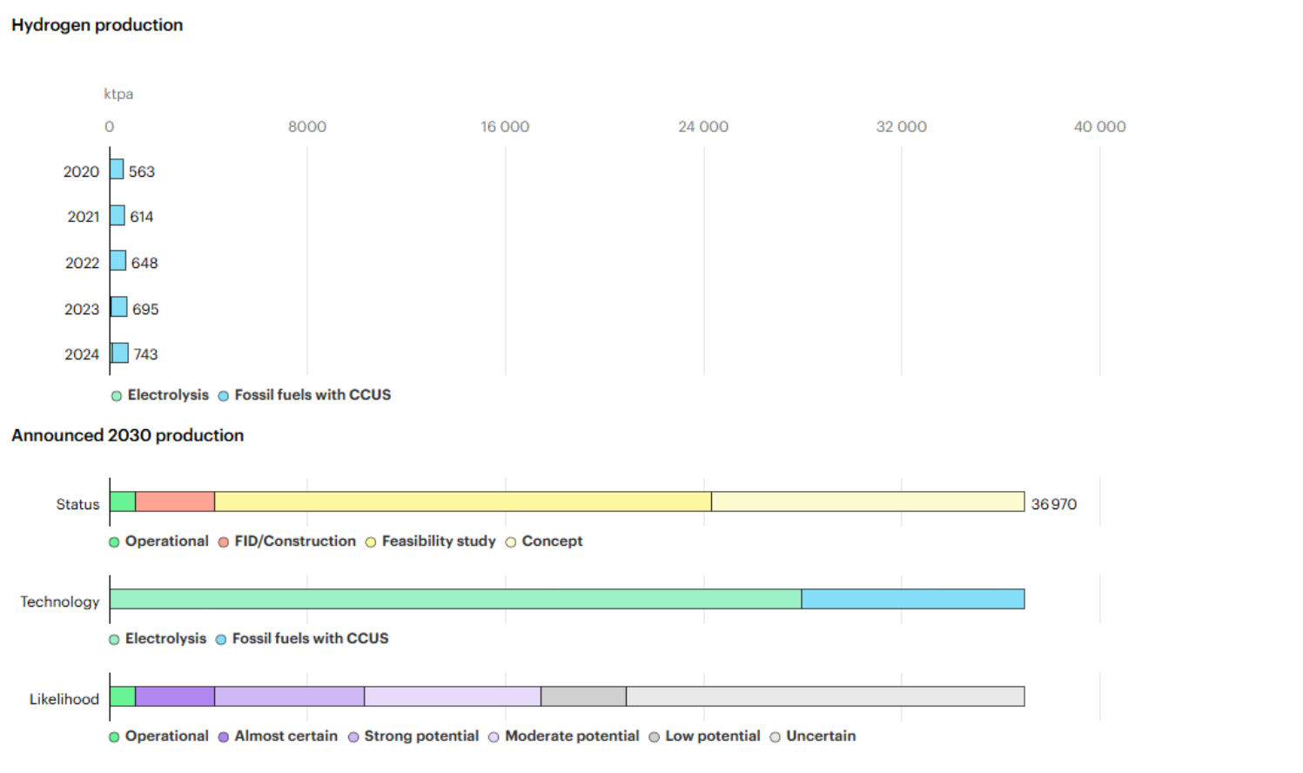Click the Almost certain legend marker
Image resolution: width=1303 pixels, height=773 pixels.
[x=224, y=737]
